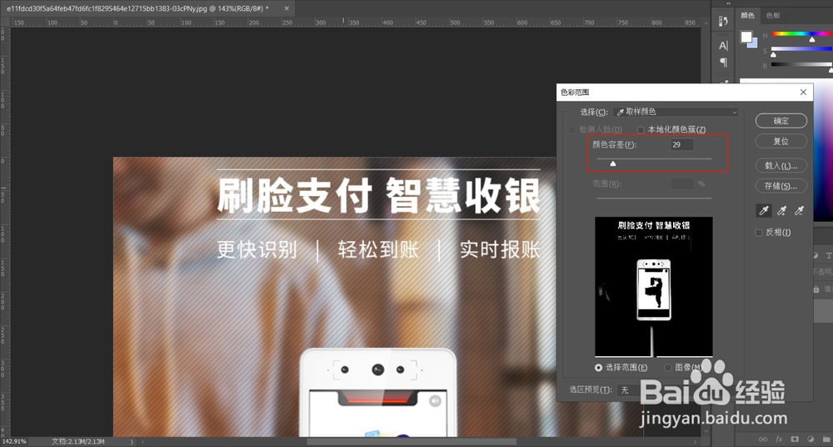Click the S saturation slider handle
Screen dimensions: 833x447
point(774,54)
